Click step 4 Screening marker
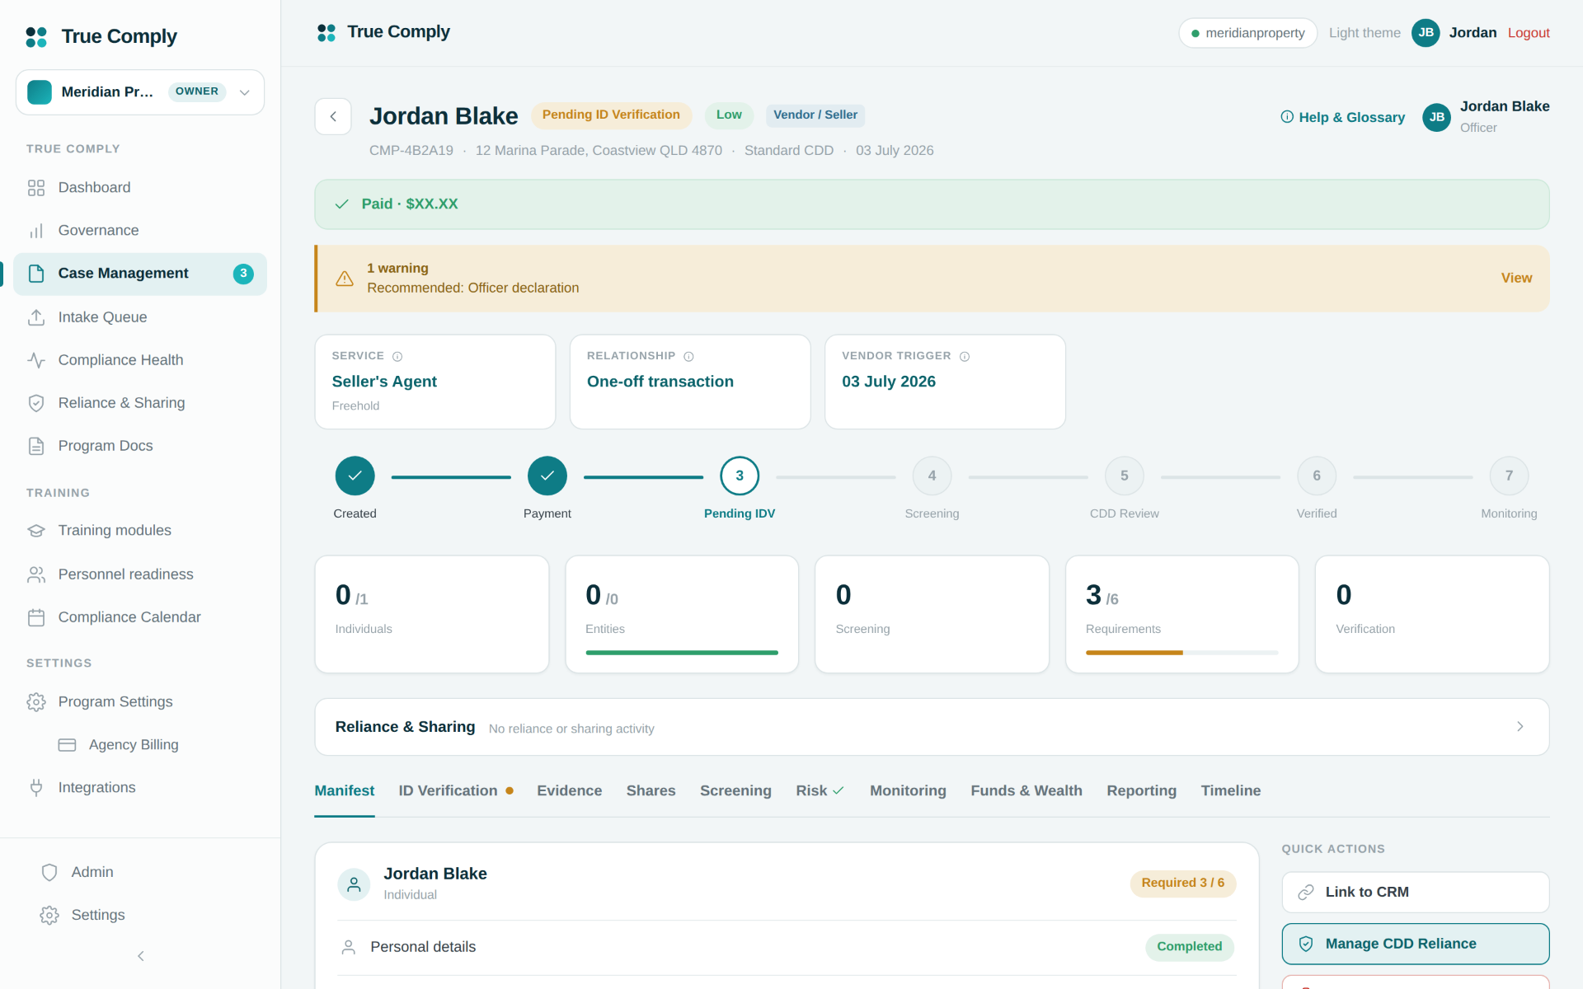 [932, 476]
